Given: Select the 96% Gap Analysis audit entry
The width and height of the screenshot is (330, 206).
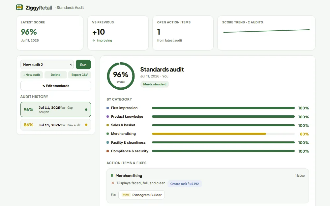Looking at the screenshot, I should click(56, 109).
